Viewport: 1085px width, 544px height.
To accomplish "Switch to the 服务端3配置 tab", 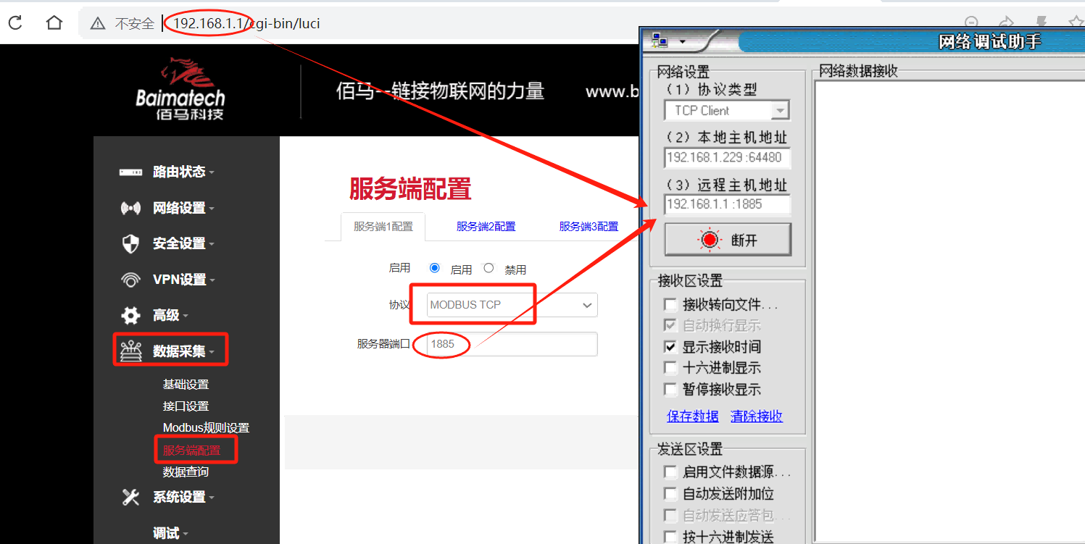I will (x=588, y=226).
